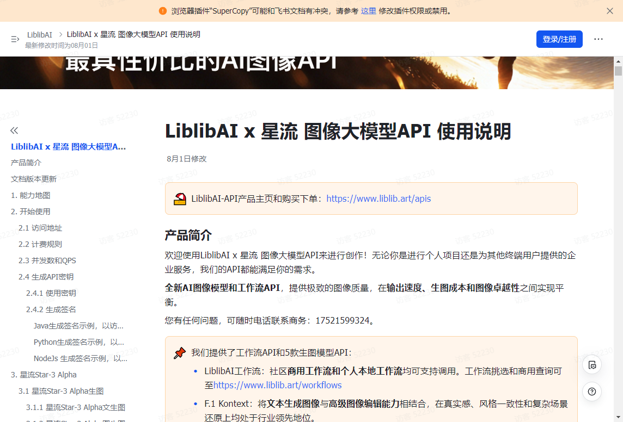Jump to 文档版本更新 in outline

tap(34, 179)
